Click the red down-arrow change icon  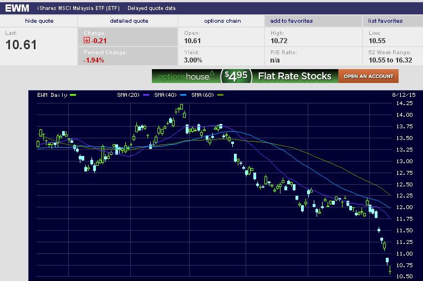(86, 40)
